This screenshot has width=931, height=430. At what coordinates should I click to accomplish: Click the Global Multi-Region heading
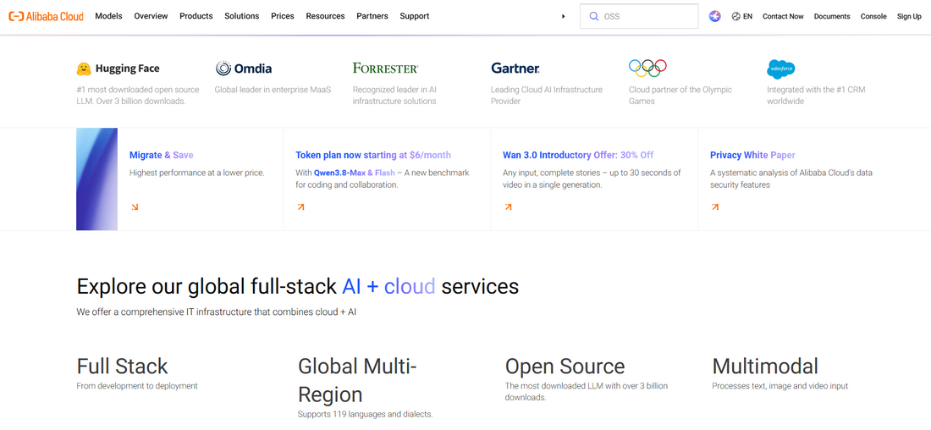(x=357, y=380)
